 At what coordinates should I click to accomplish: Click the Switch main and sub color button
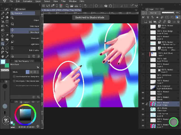(x=6, y=121)
